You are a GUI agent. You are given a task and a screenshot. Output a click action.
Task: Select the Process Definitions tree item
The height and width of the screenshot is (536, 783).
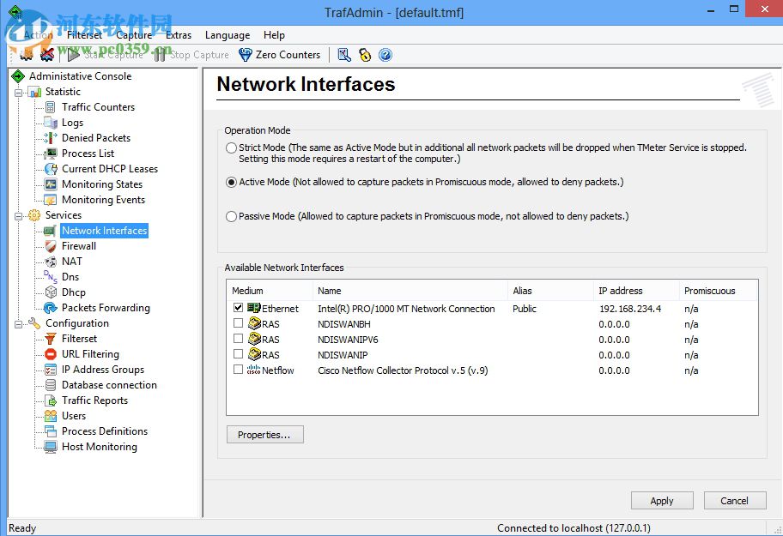105,431
